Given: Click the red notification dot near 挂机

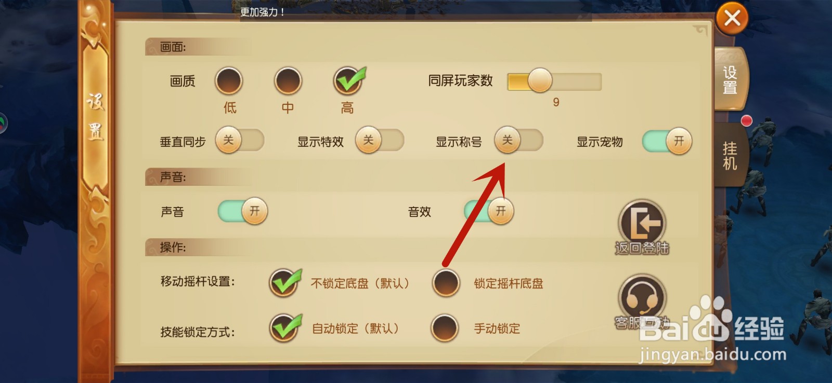Looking at the screenshot, I should click(x=746, y=121).
